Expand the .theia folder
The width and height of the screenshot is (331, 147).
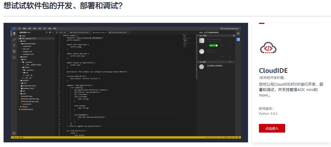(19, 36)
